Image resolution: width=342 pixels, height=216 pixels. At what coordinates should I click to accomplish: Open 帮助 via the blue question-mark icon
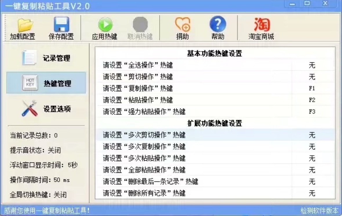tap(218, 24)
